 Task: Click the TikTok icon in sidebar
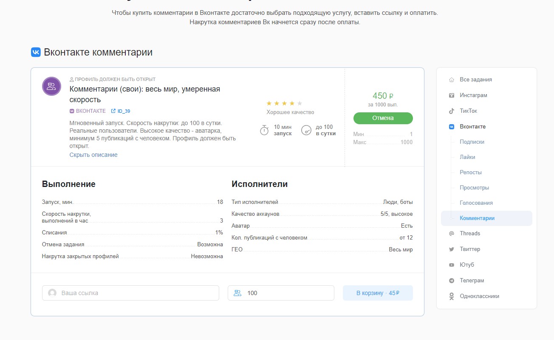pos(452,111)
